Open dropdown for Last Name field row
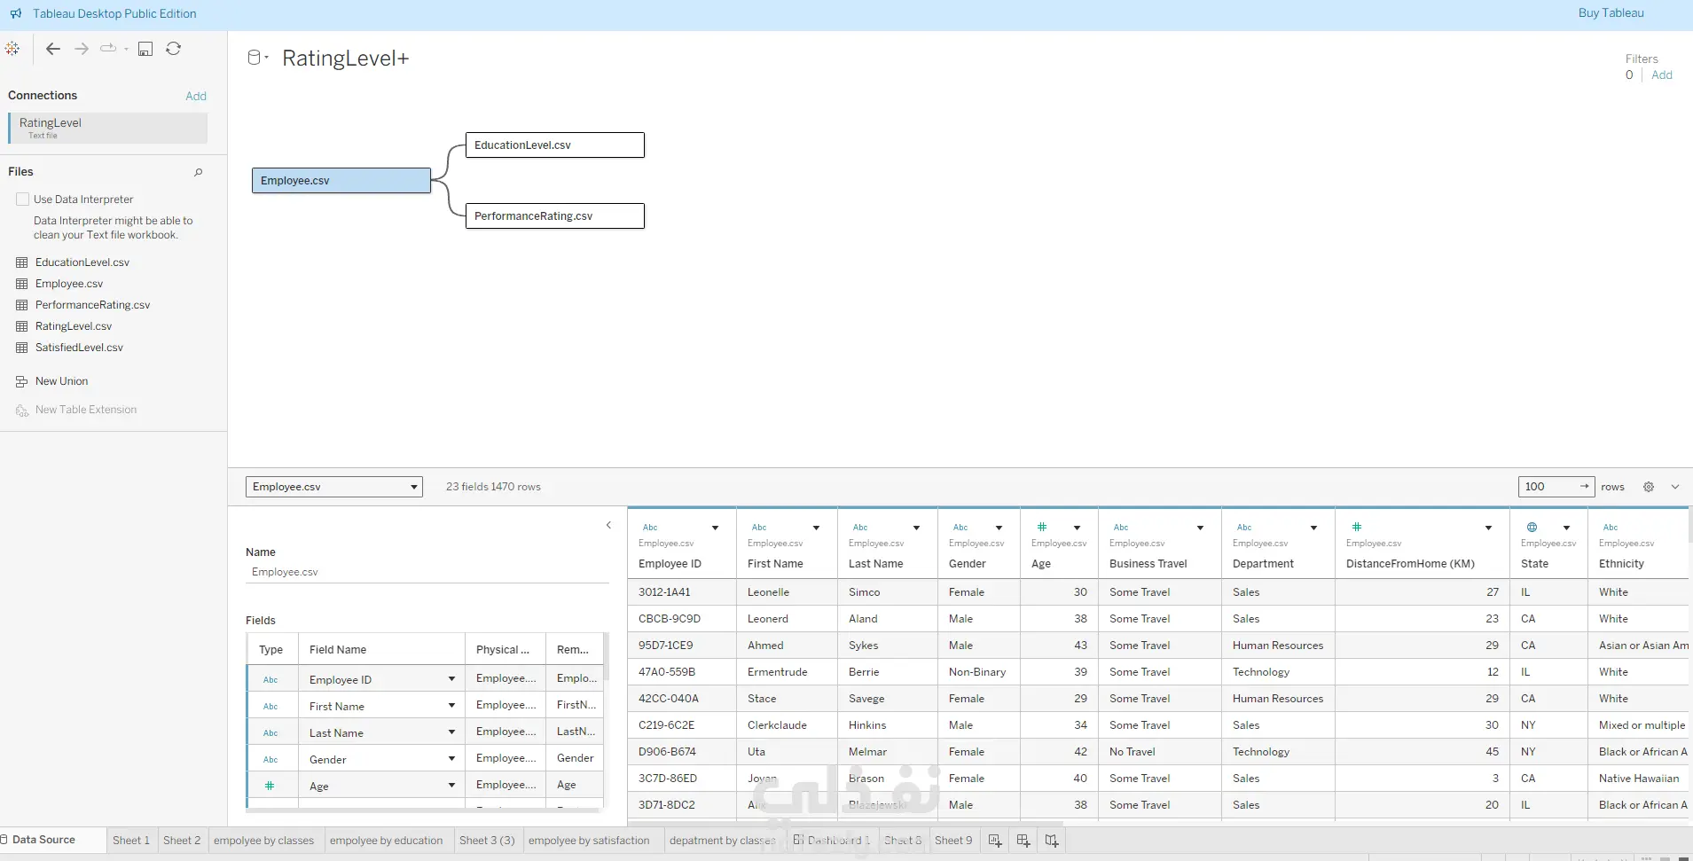1693x861 pixels. coord(451,732)
